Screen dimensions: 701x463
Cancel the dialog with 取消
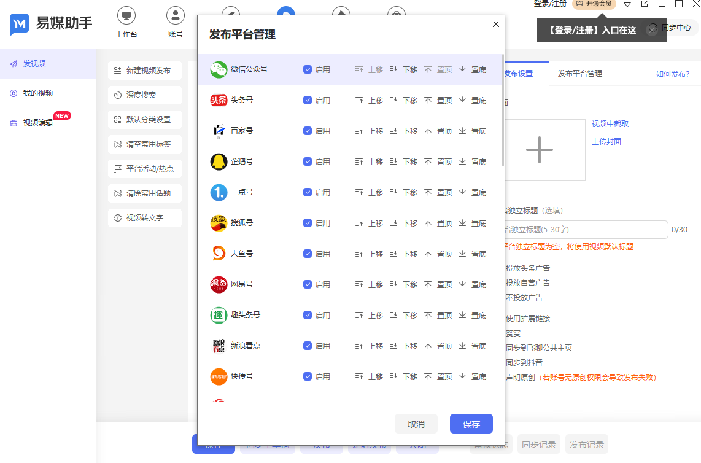416,424
